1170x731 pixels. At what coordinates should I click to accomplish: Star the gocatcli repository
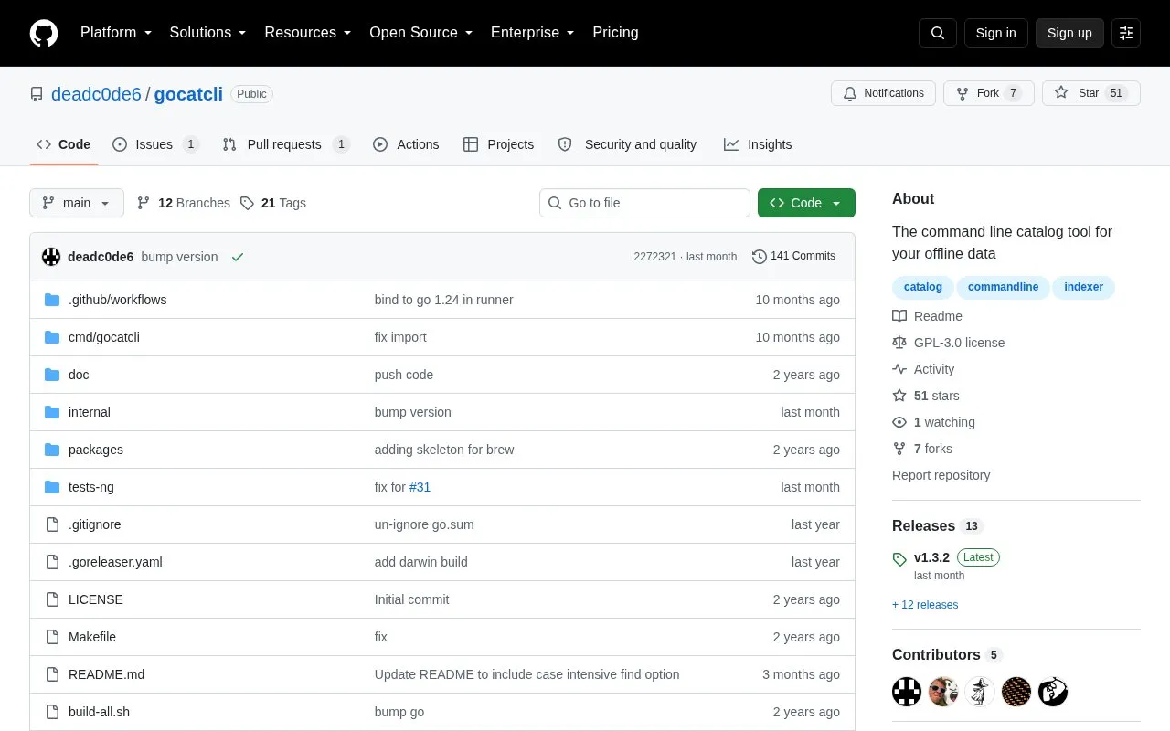[x=1091, y=93]
